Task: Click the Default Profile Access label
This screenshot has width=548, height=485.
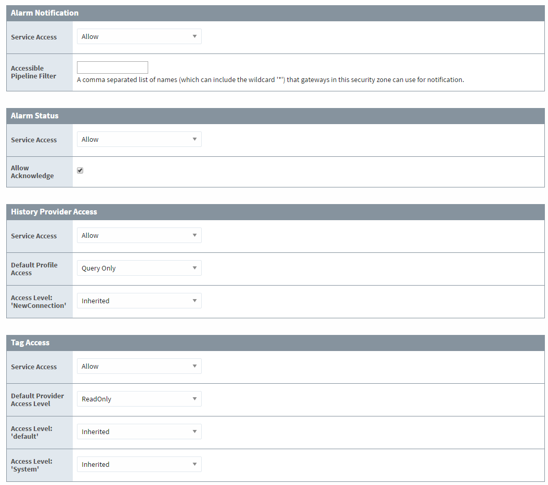Action: click(34, 269)
